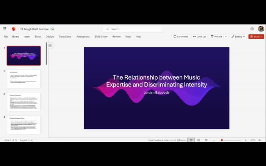
Task: Click the slide title text on canvas
Action: point(156,81)
